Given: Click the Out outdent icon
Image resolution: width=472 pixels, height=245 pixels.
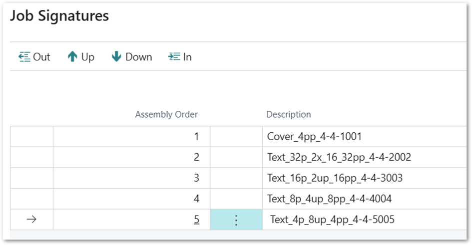Looking at the screenshot, I should coord(24,57).
